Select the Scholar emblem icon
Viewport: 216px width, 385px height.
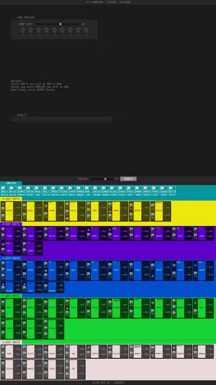tap(63, 191)
